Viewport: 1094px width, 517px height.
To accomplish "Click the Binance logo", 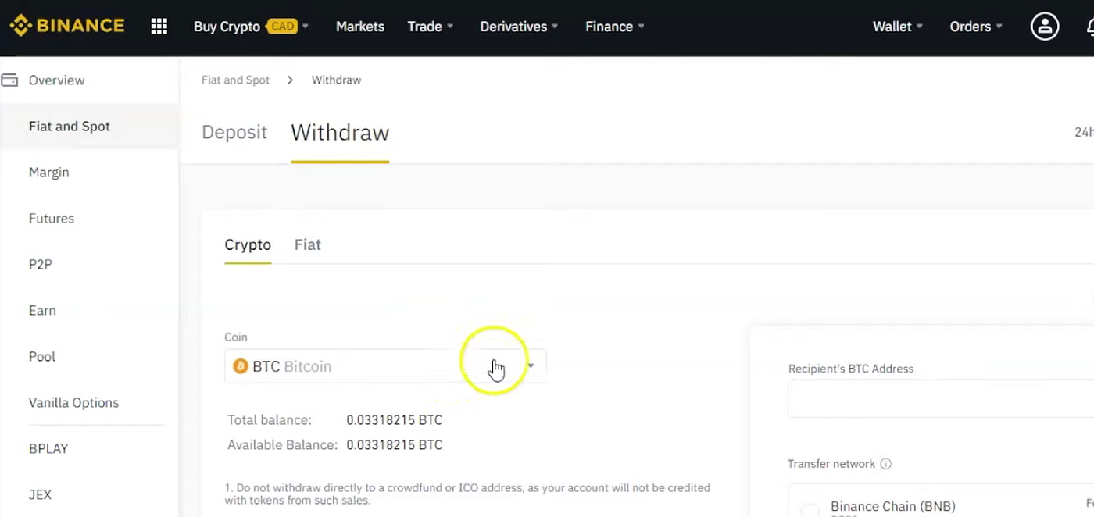I will click(66, 26).
